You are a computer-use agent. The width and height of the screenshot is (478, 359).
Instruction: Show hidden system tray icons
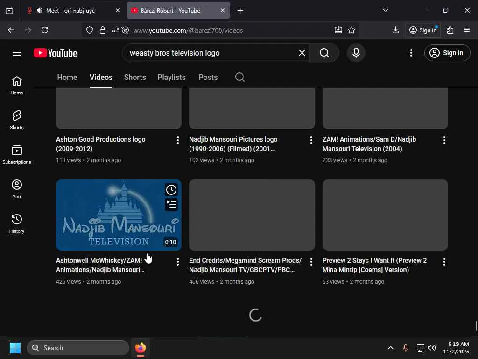(391, 348)
